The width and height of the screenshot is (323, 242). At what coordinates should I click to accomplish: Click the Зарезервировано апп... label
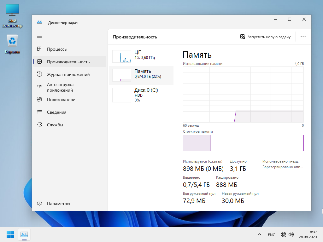tap(283, 167)
